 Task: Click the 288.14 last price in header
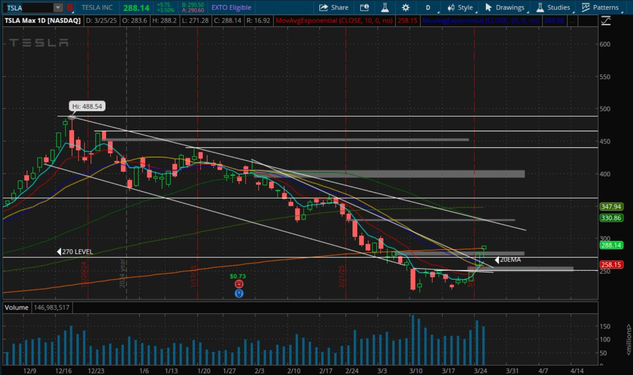[136, 8]
